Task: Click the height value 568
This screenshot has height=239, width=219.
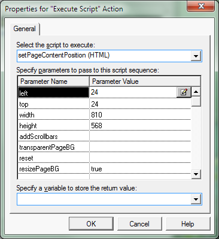Action: coord(140,126)
